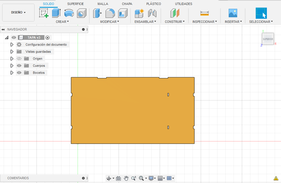Click the COMENTARIOS panel title
Screen dimensions: 281x183
[x=18, y=178]
